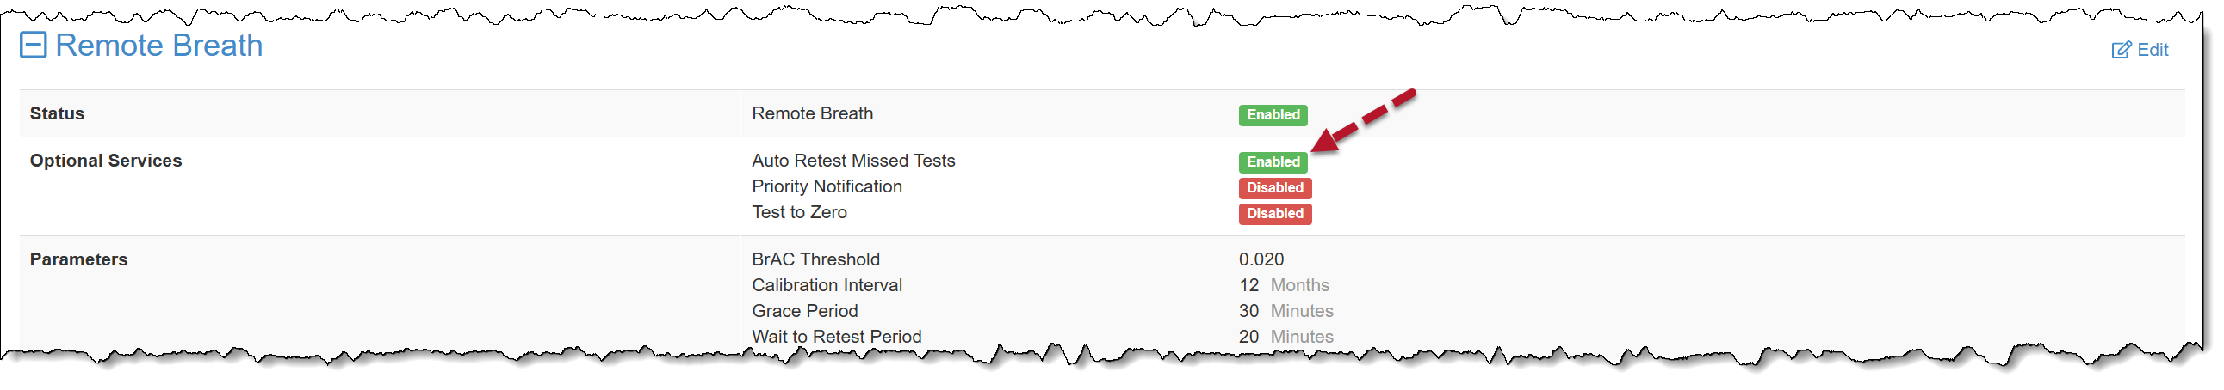
Task: Click the BrAC Threshold value 0.020
Action: point(1261,260)
